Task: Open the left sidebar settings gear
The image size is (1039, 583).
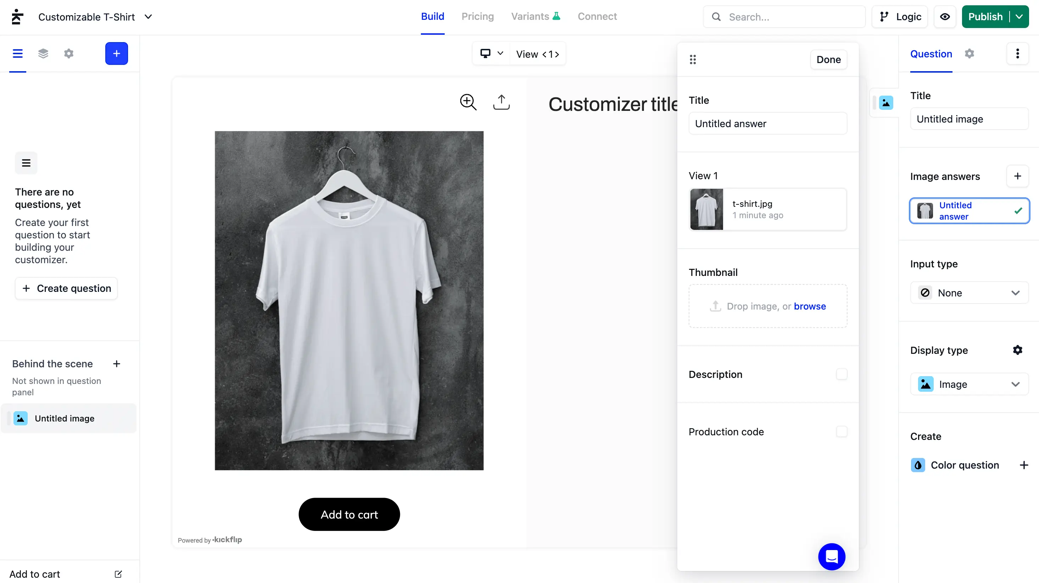Action: [68, 53]
